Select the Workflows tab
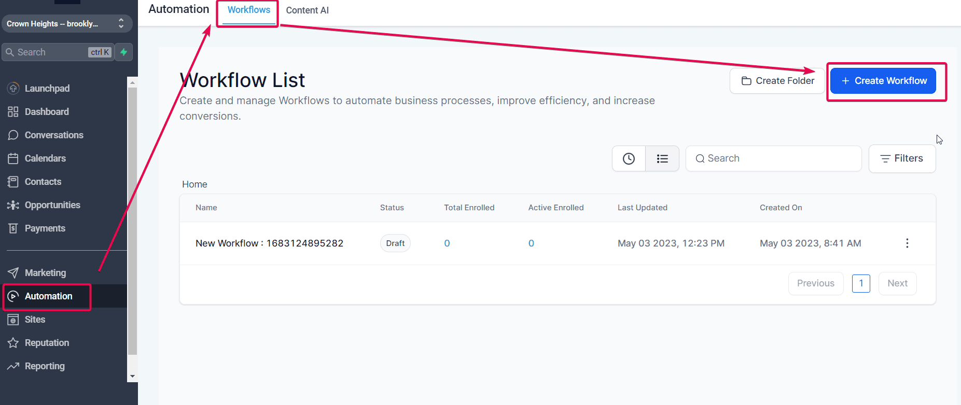Screen dimensions: 961x405 248,10
